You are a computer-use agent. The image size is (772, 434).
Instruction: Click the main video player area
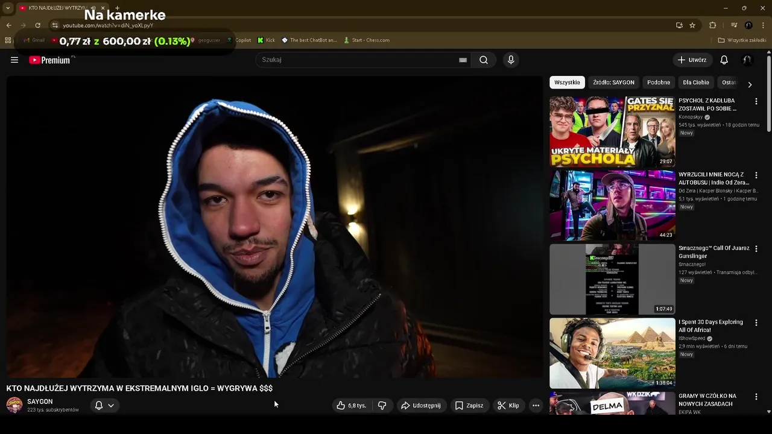[x=275, y=227]
